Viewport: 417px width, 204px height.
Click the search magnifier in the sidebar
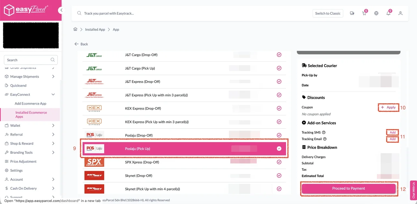[x=52, y=60]
